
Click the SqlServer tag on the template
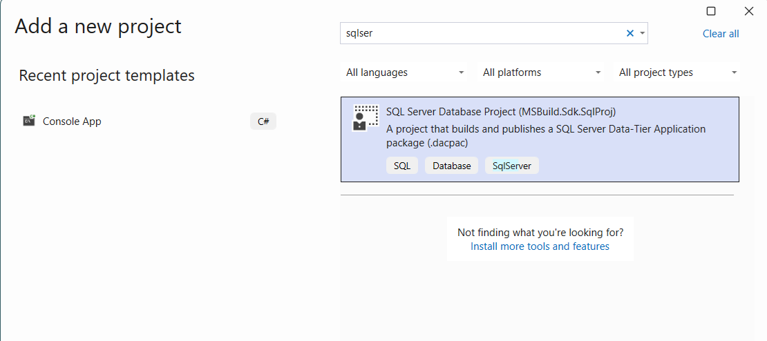point(511,166)
